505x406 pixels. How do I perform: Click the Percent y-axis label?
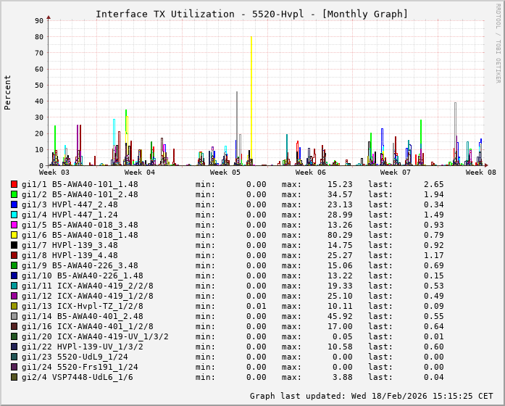pos(8,92)
